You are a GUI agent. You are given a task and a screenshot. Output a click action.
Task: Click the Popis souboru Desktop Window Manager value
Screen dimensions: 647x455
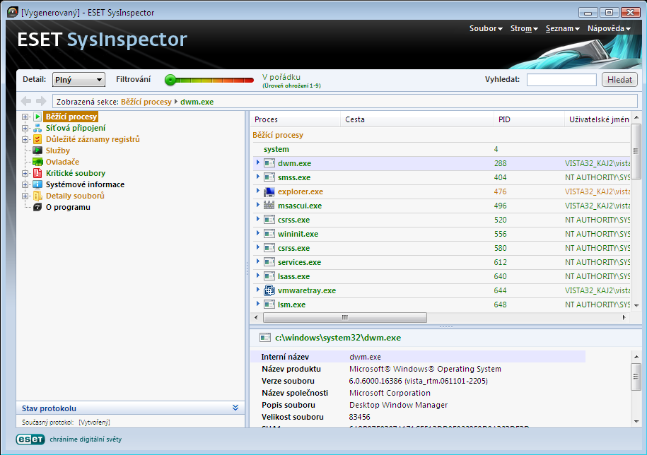point(398,405)
